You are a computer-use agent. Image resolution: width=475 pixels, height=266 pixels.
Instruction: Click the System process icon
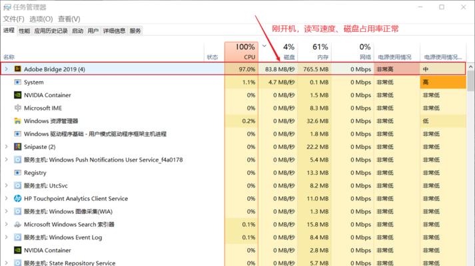click(17, 82)
